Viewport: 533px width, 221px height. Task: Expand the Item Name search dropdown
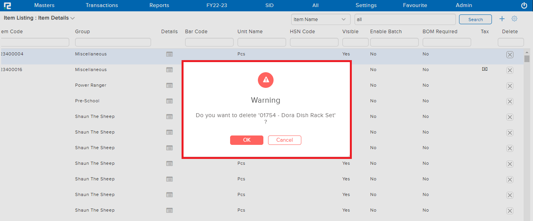tap(321, 20)
